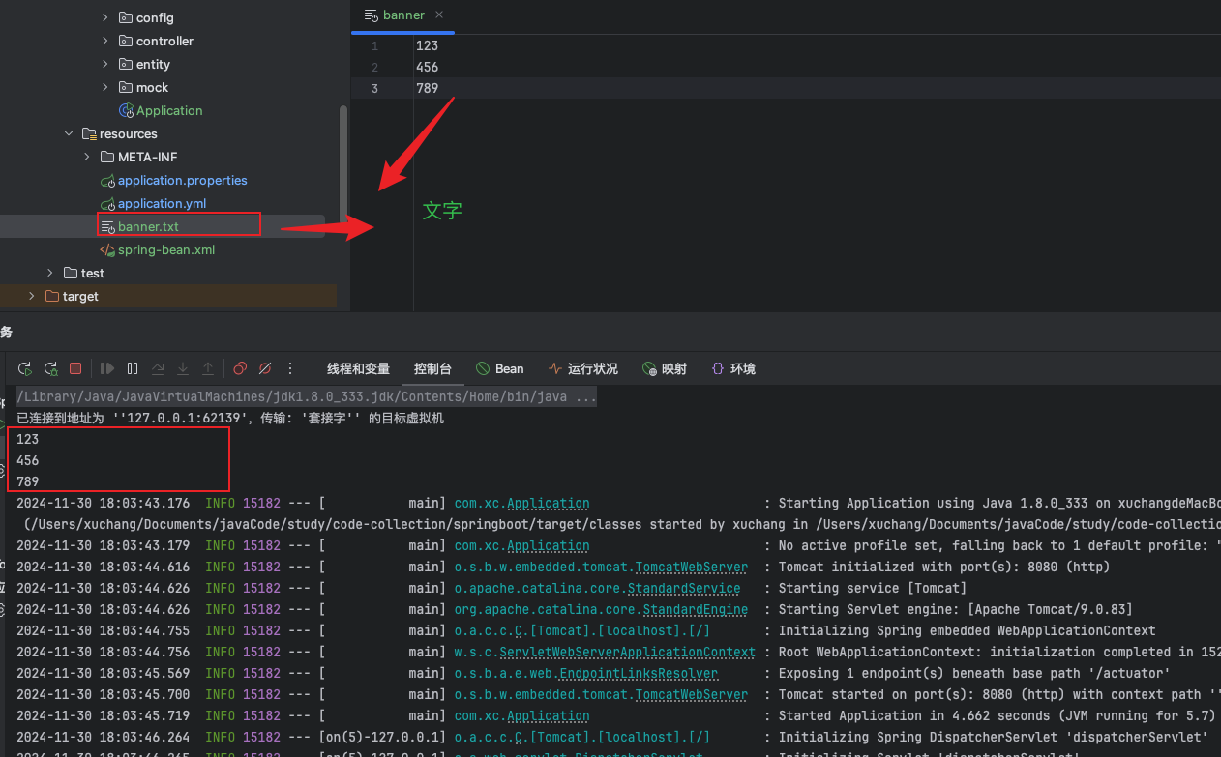Viewport: 1221px width, 757px height.
Task: Expand the entity folder
Action: point(105,64)
